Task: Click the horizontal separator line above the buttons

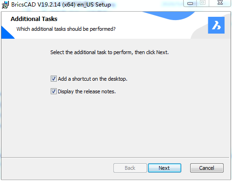Action: [115, 157]
